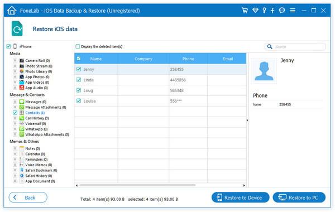This screenshot has width=335, height=212.
Task: Select the App Videos icon
Action: pos(22,82)
